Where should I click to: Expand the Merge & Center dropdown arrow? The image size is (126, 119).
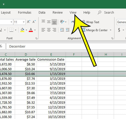(x=110, y=30)
